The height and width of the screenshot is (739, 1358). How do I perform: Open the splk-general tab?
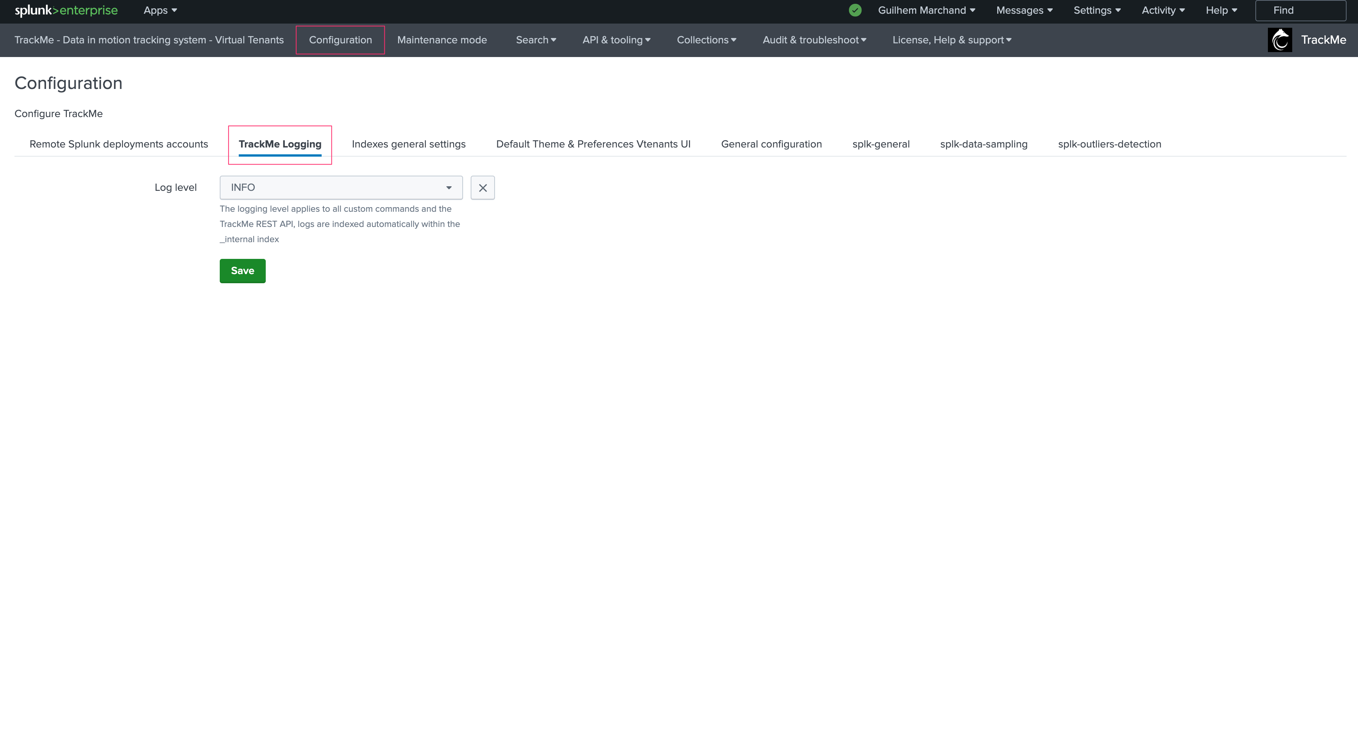[x=881, y=144]
